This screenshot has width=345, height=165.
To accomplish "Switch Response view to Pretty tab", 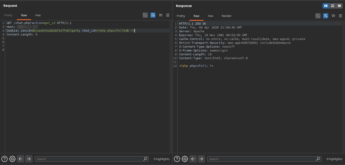I will coord(181,16).
